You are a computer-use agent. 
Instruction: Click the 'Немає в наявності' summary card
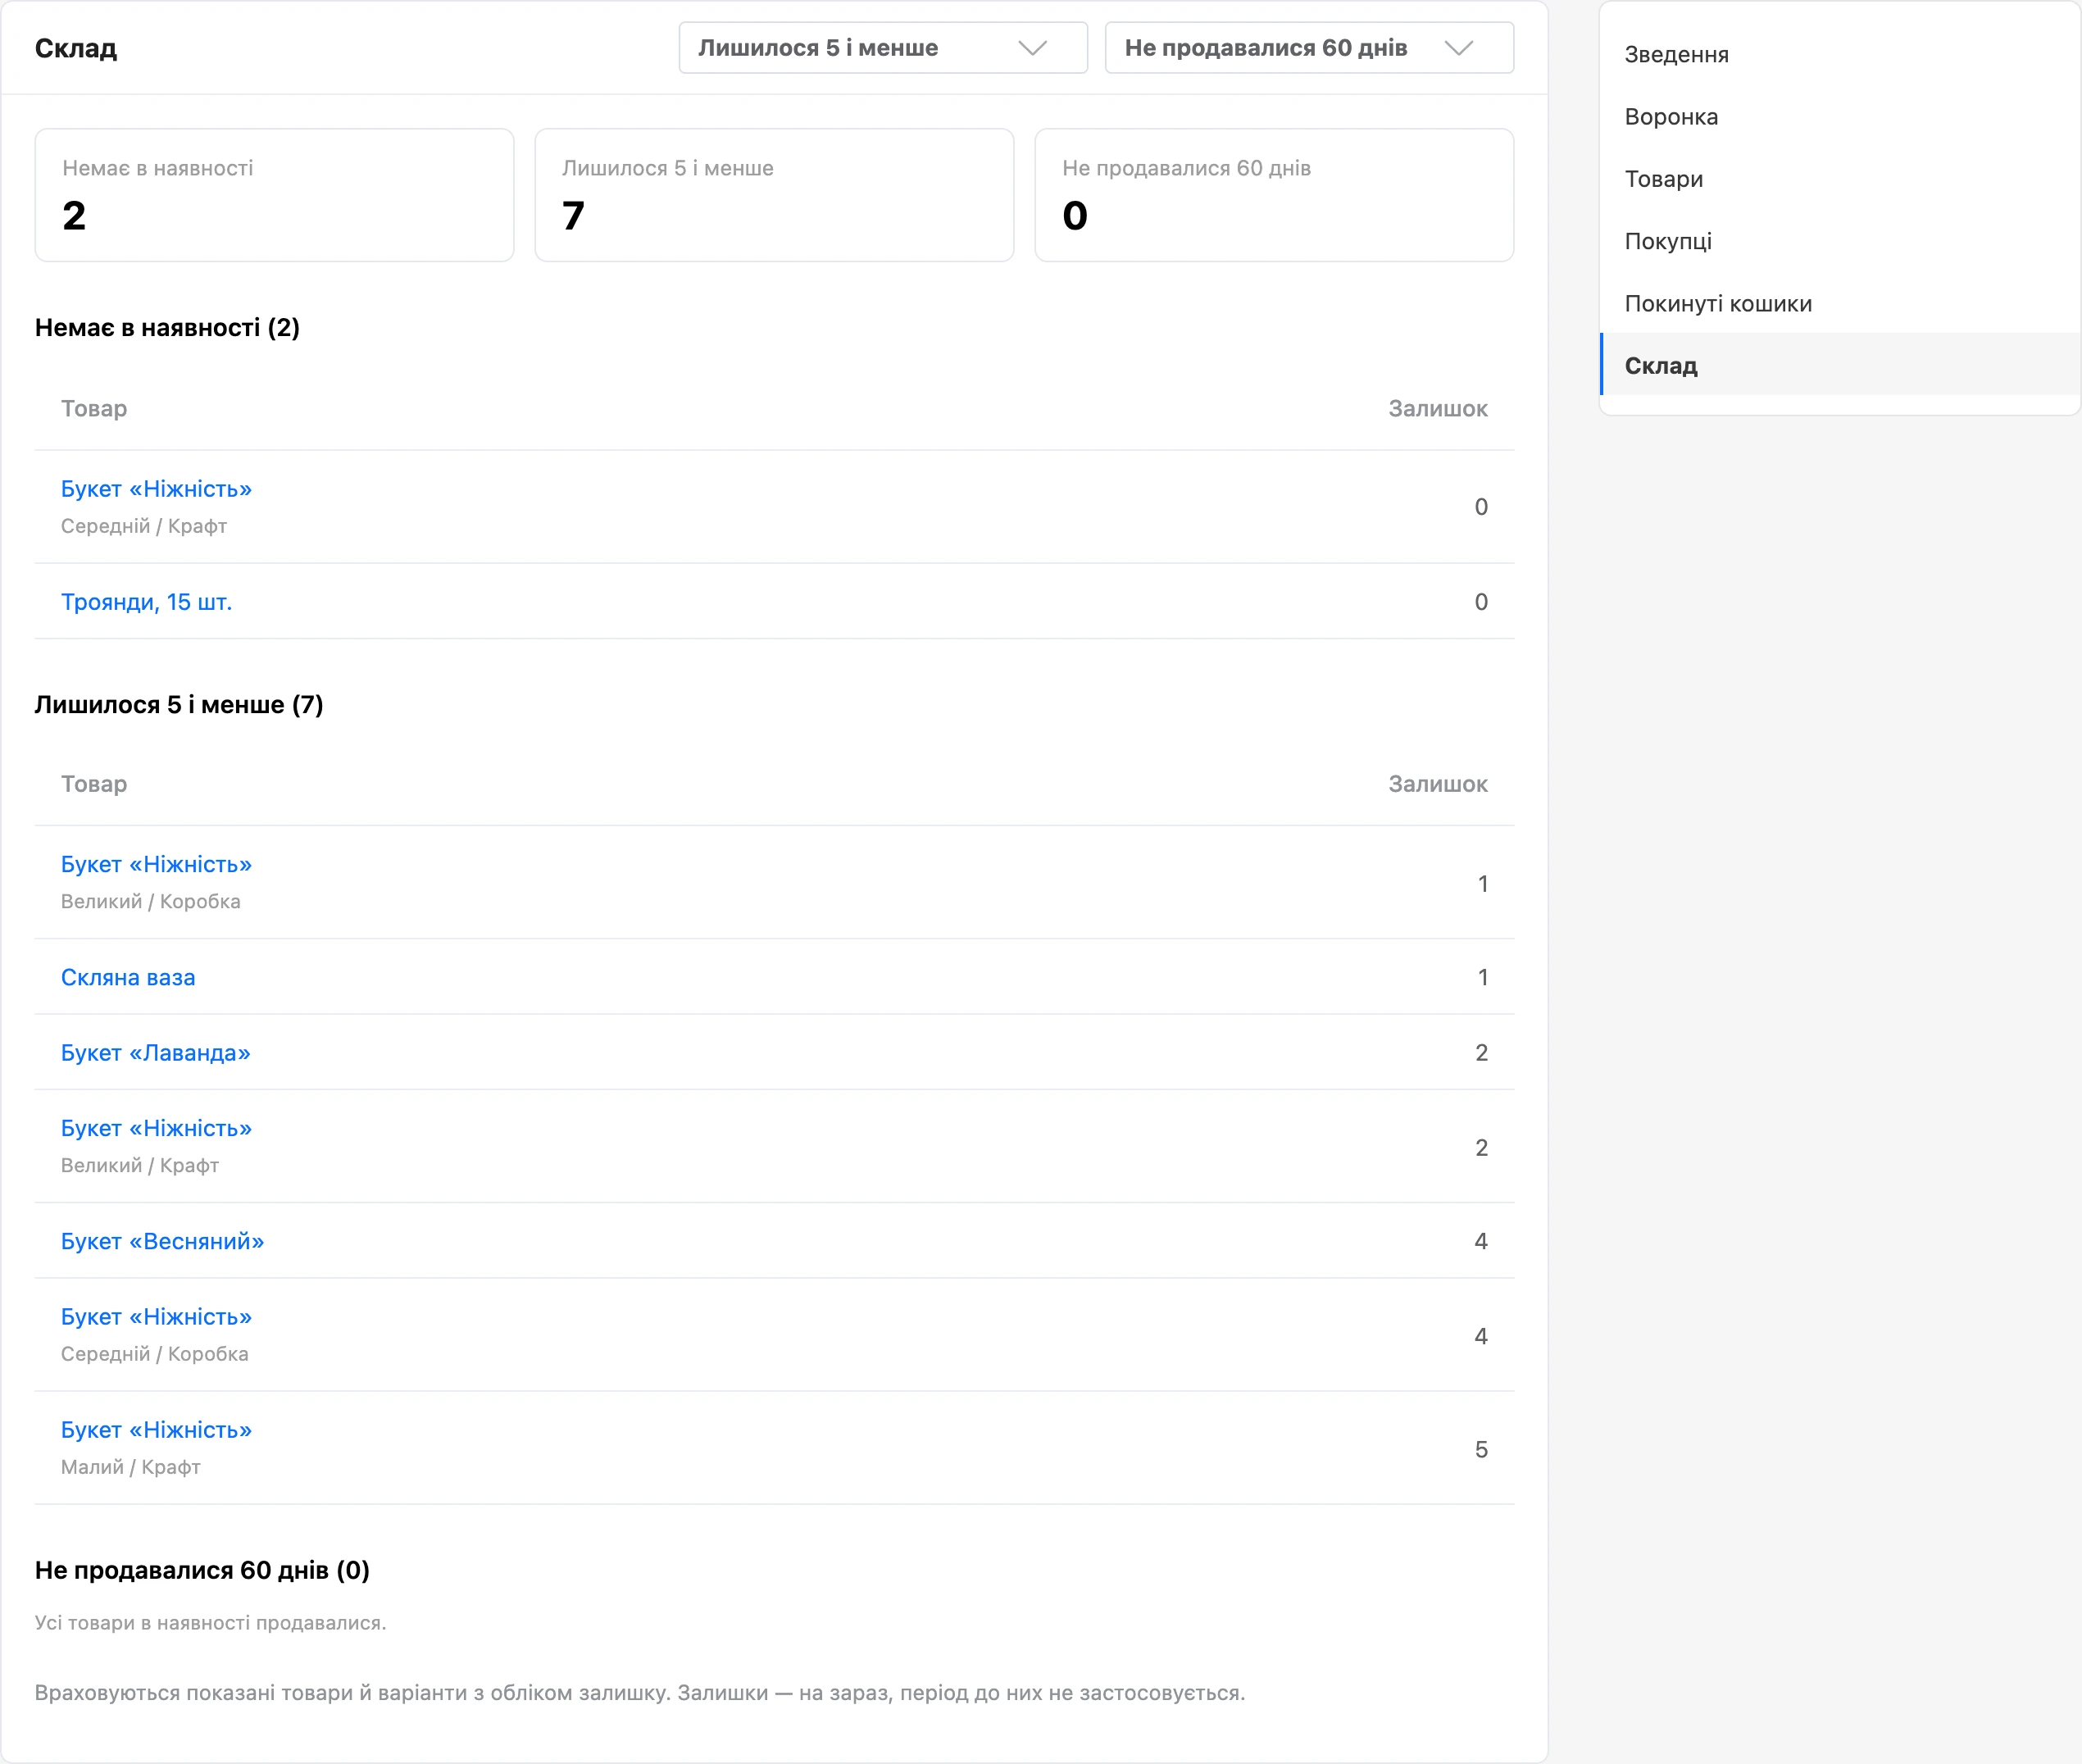(x=274, y=195)
